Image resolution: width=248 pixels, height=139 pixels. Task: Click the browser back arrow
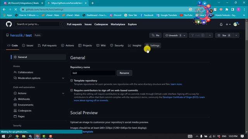4,9
